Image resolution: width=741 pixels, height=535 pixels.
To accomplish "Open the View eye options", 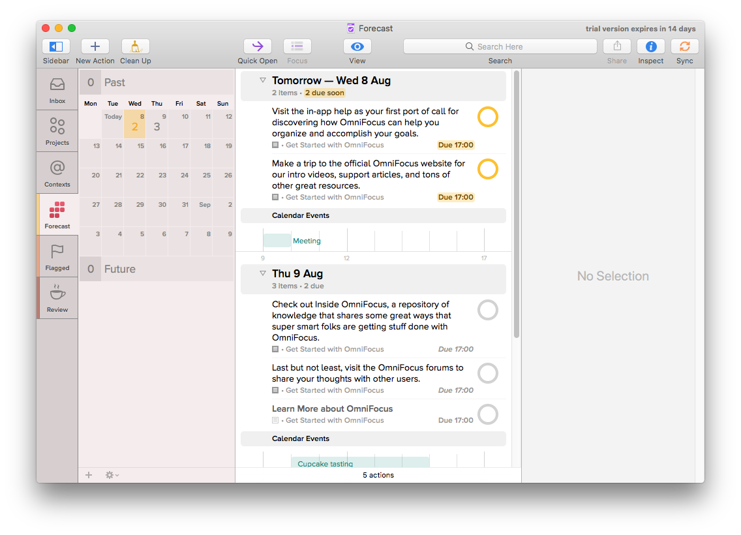I will [357, 47].
